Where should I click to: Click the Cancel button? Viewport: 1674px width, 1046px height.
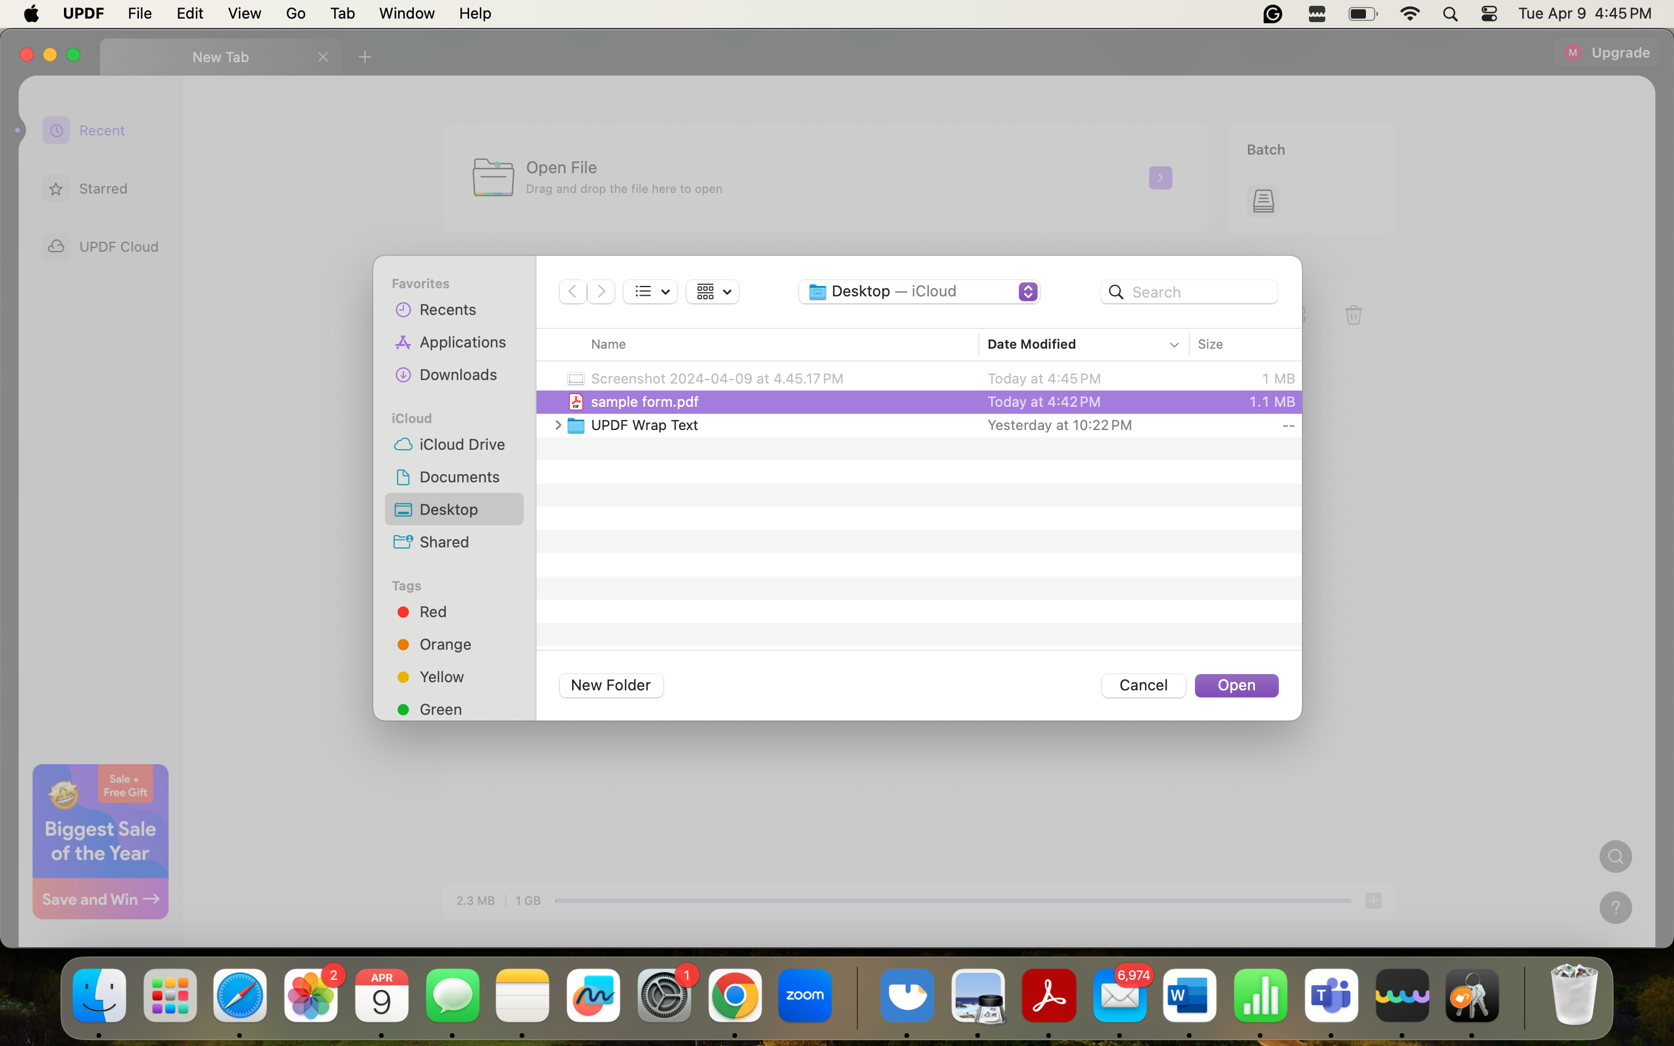tap(1144, 685)
